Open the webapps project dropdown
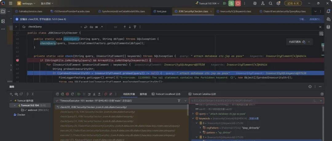 tap(26, 3)
